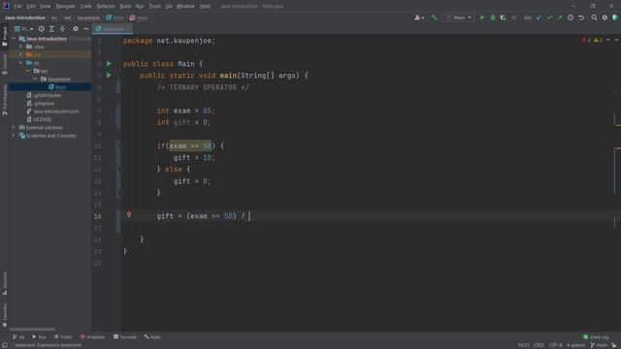Hide the Project panel with minus icon
This screenshot has height=349, width=621.
point(86,29)
